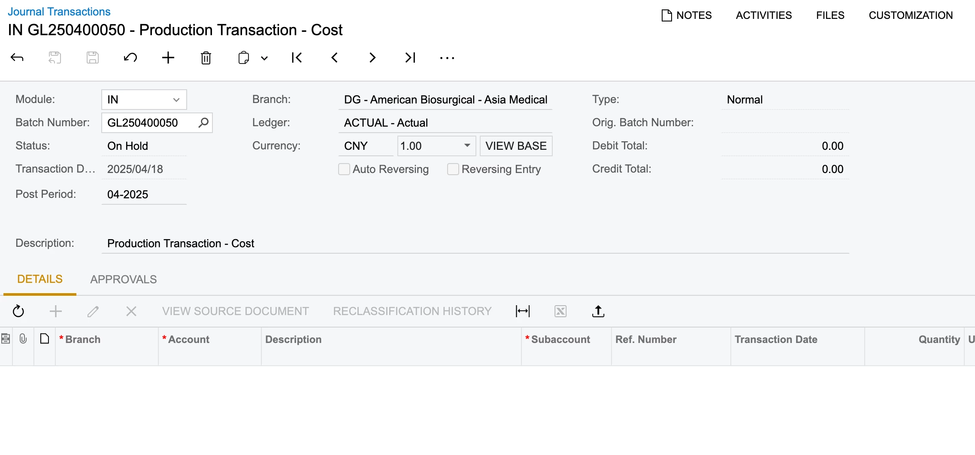The image size is (975, 455).
Task: Click the upload icon in details toolbar
Action: point(598,311)
